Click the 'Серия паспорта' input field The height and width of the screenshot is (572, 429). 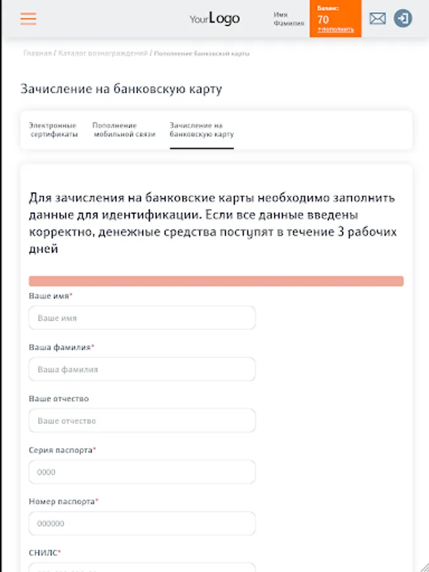coord(142,472)
